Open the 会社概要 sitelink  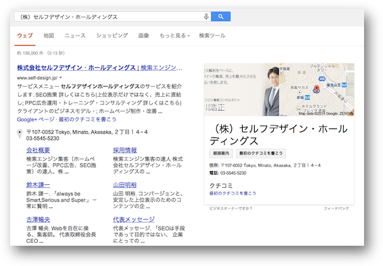pyautogui.click(x=38, y=150)
